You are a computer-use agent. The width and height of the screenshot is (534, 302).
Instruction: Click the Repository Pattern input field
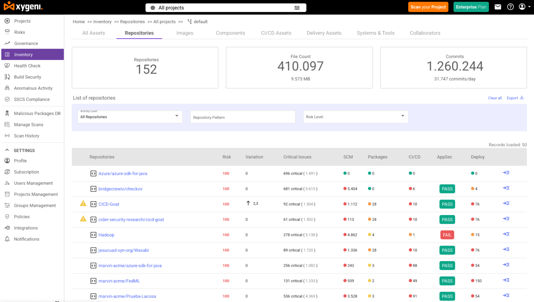click(x=243, y=117)
